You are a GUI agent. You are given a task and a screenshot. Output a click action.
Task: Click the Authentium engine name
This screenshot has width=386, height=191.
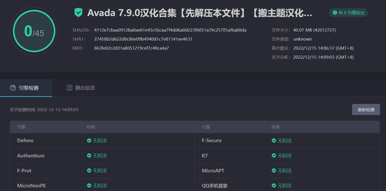[31, 156]
